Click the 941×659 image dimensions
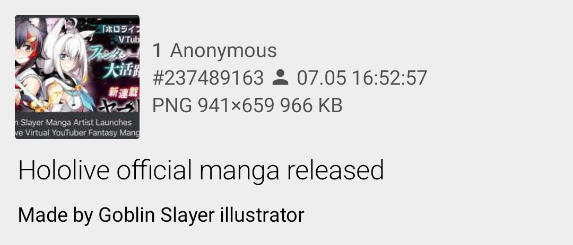 click(236, 106)
